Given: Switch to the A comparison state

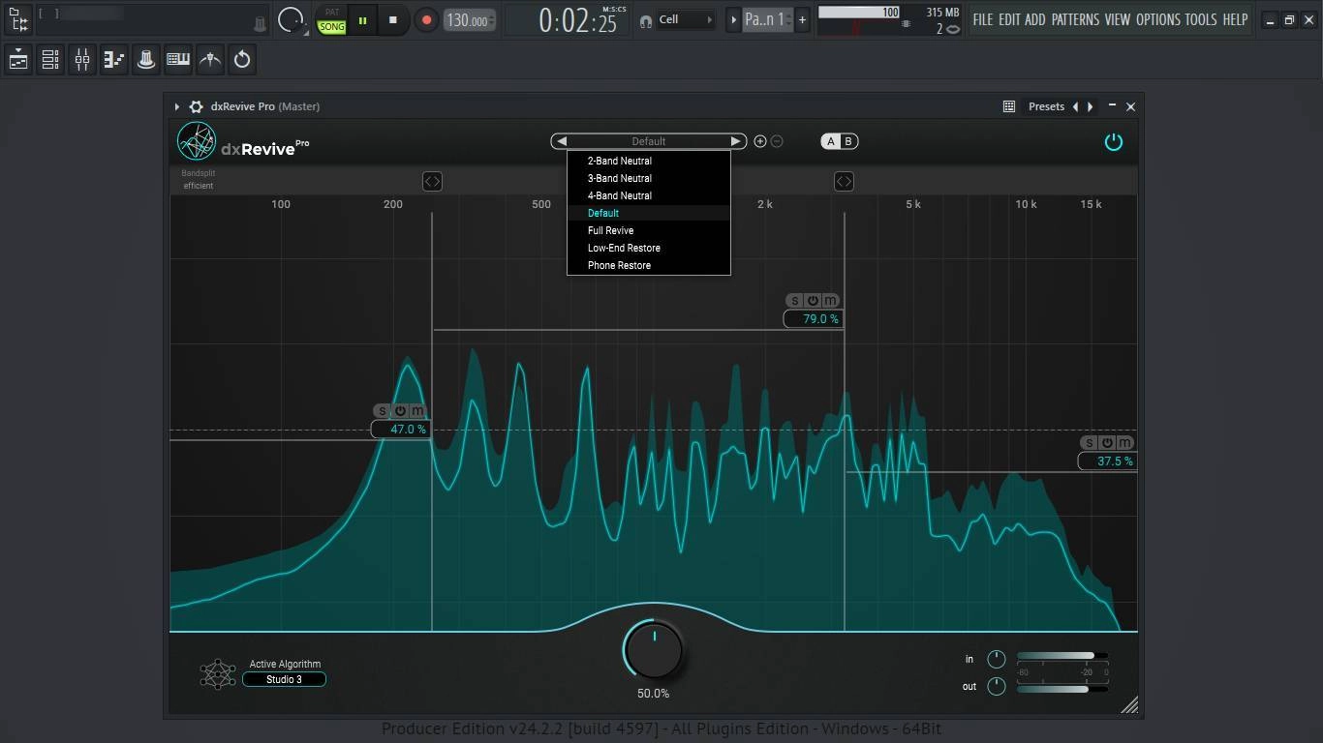Looking at the screenshot, I should point(830,141).
